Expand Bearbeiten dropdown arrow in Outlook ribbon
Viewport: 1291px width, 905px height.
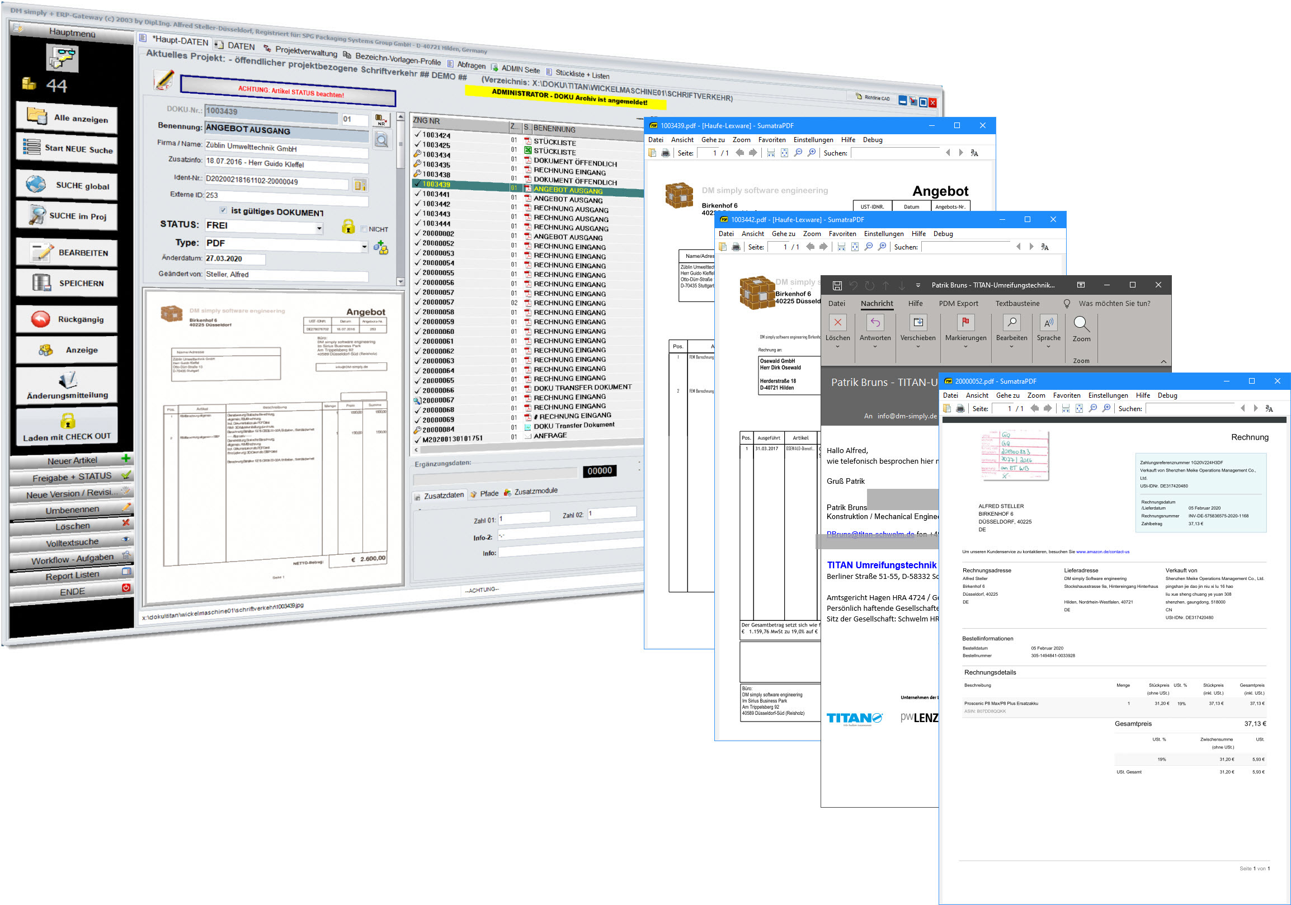click(1011, 347)
